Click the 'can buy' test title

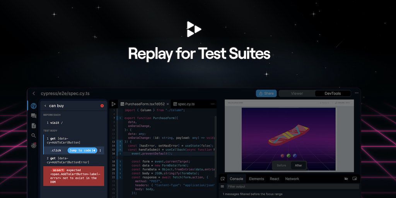pos(56,106)
